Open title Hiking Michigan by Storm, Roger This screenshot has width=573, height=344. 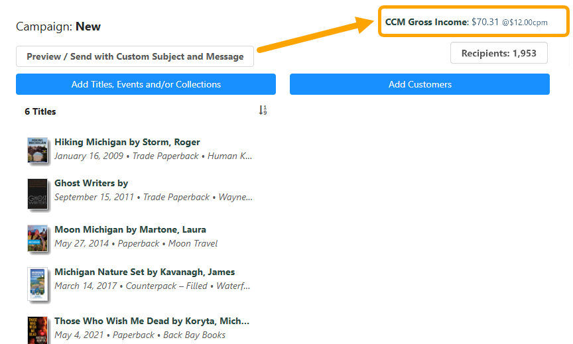[x=127, y=142]
